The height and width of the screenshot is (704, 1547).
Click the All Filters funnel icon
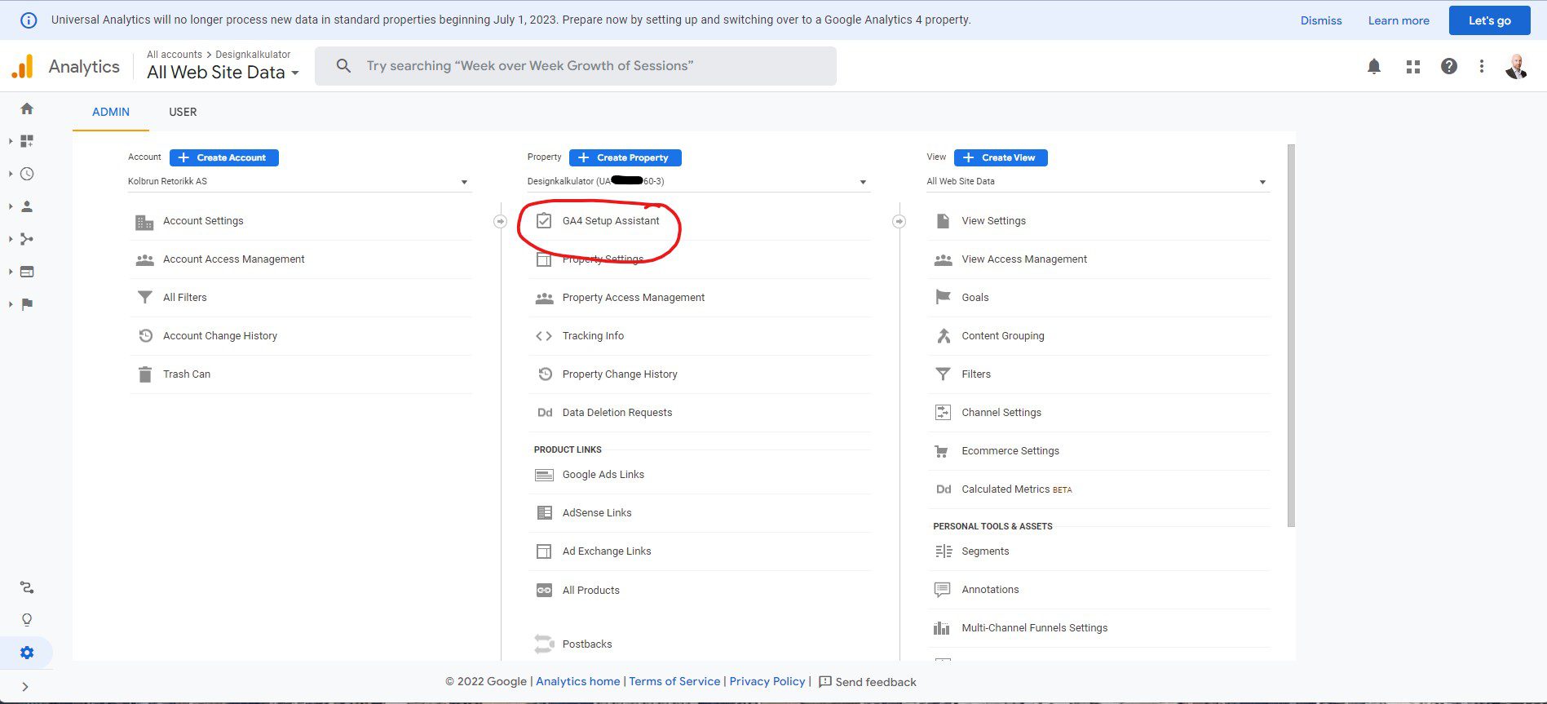click(144, 298)
